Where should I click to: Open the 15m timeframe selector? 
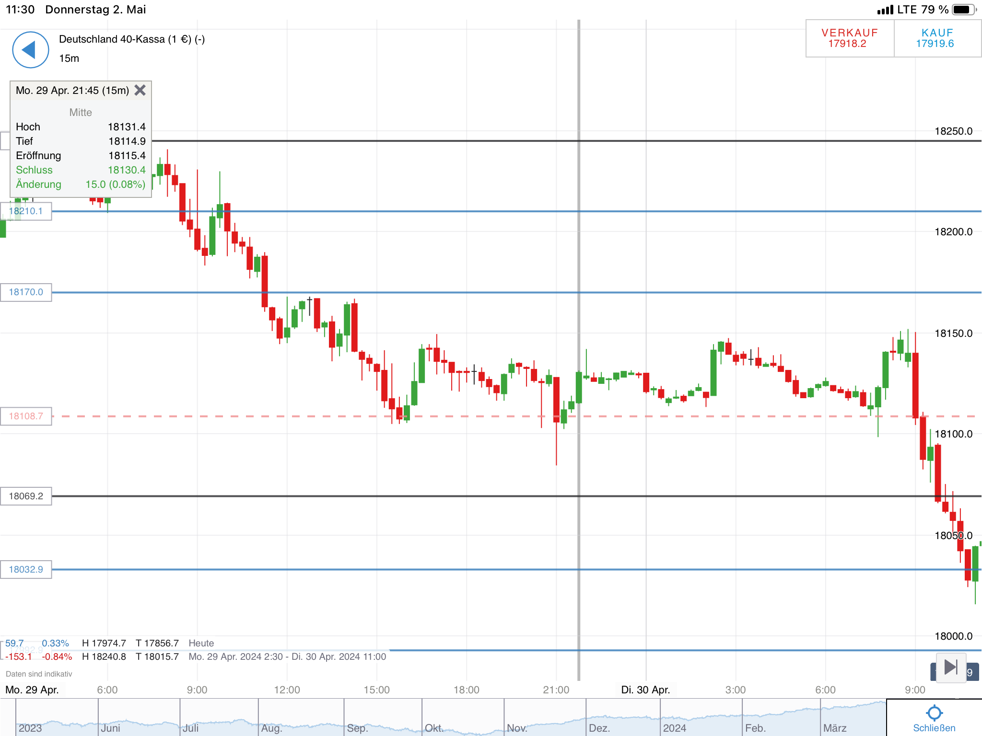click(x=69, y=58)
